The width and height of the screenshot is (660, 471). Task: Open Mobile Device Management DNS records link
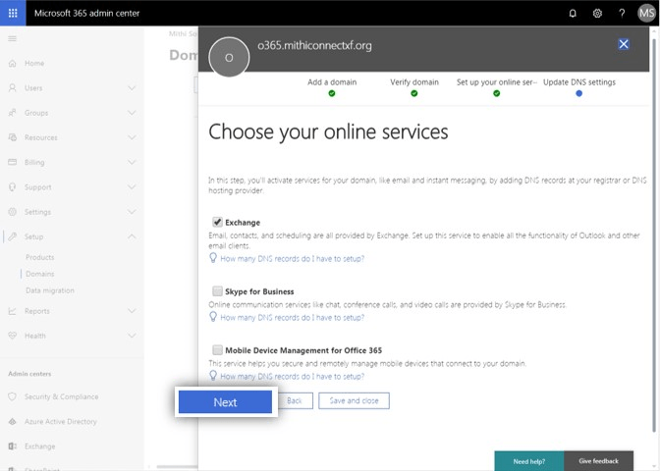tap(292, 377)
